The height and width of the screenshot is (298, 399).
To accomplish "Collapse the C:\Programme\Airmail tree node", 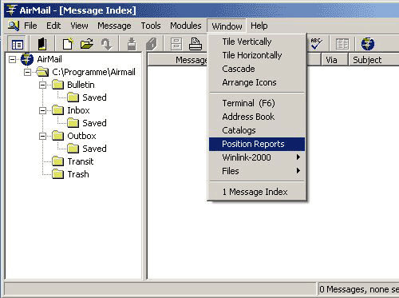I will click(x=27, y=72).
